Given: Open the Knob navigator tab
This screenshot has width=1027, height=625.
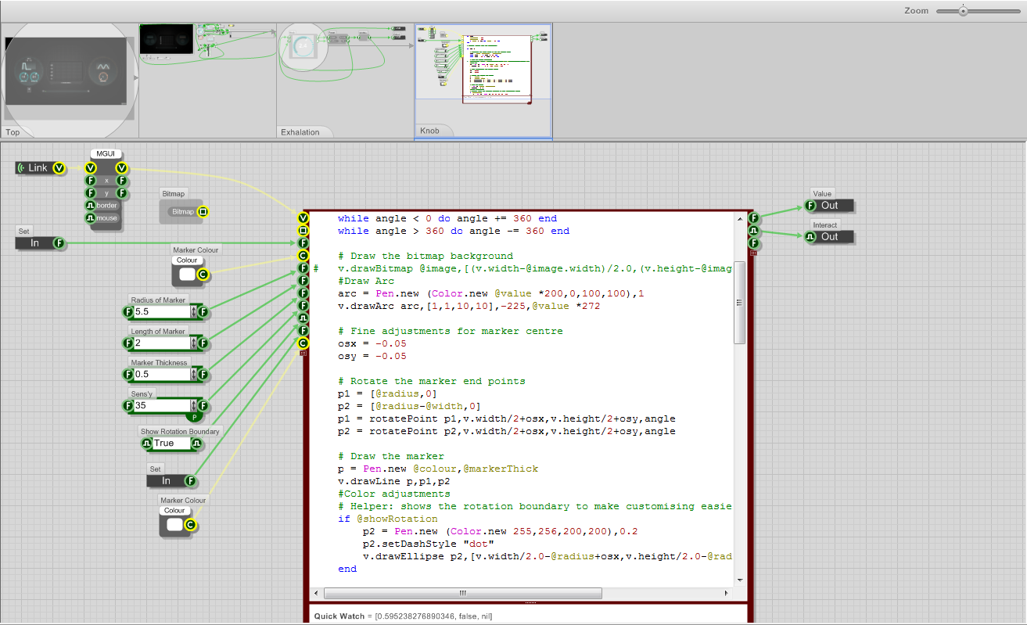Looking at the screenshot, I should (430, 131).
